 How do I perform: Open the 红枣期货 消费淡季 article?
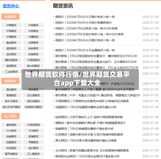click(89, 134)
